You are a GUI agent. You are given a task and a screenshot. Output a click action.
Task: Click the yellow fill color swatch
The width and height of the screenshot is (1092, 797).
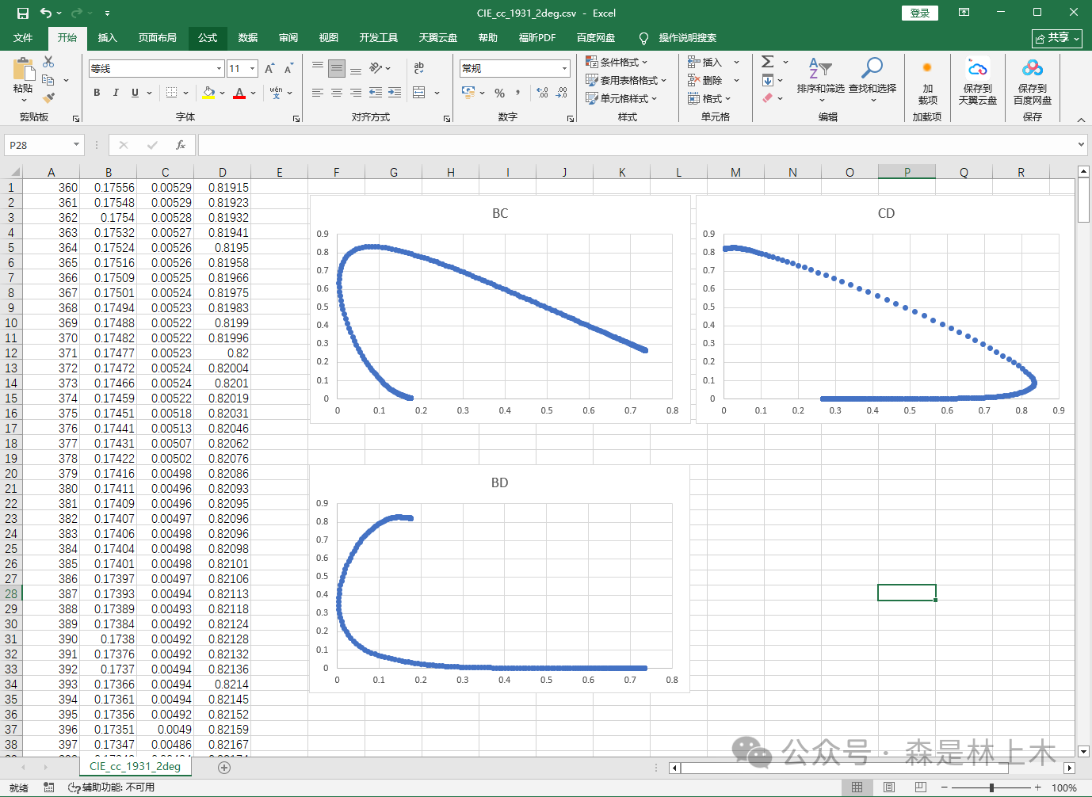pos(208,93)
